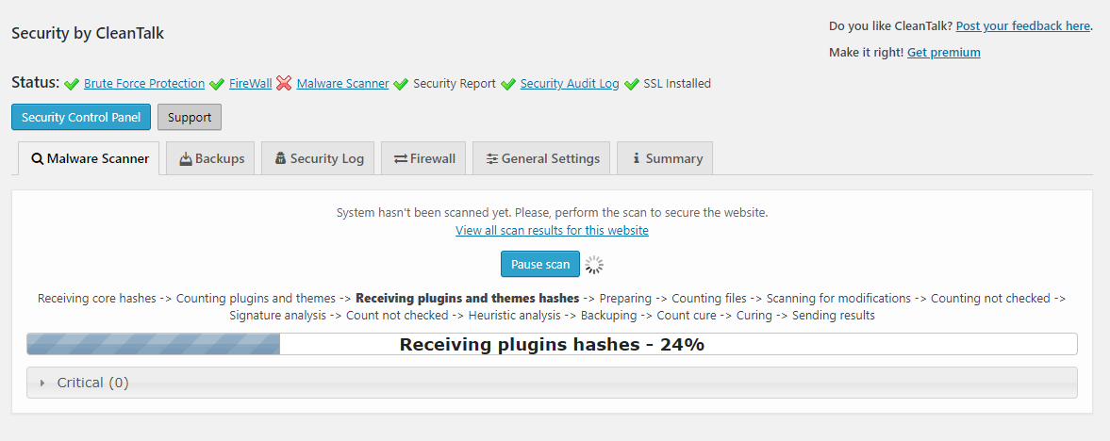The height and width of the screenshot is (441, 1110).
Task: Click the Receiving plugins hashes progress bar
Action: click(x=552, y=344)
